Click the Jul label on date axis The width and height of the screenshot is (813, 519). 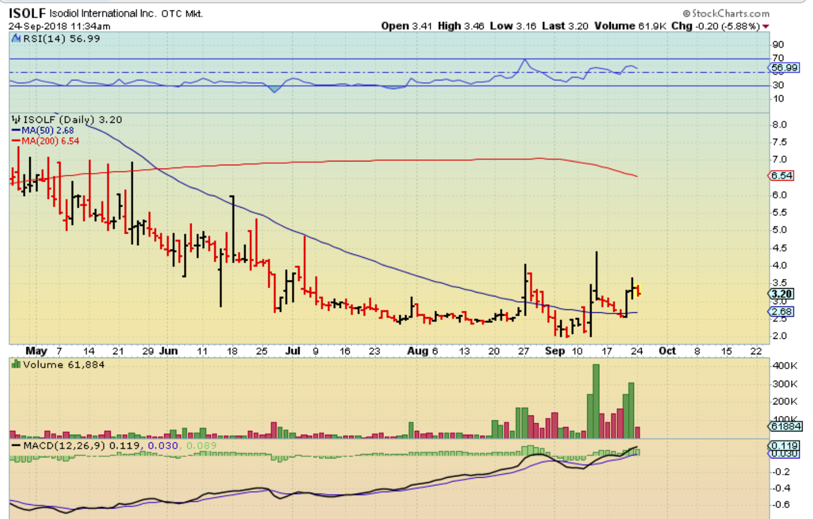[293, 351]
